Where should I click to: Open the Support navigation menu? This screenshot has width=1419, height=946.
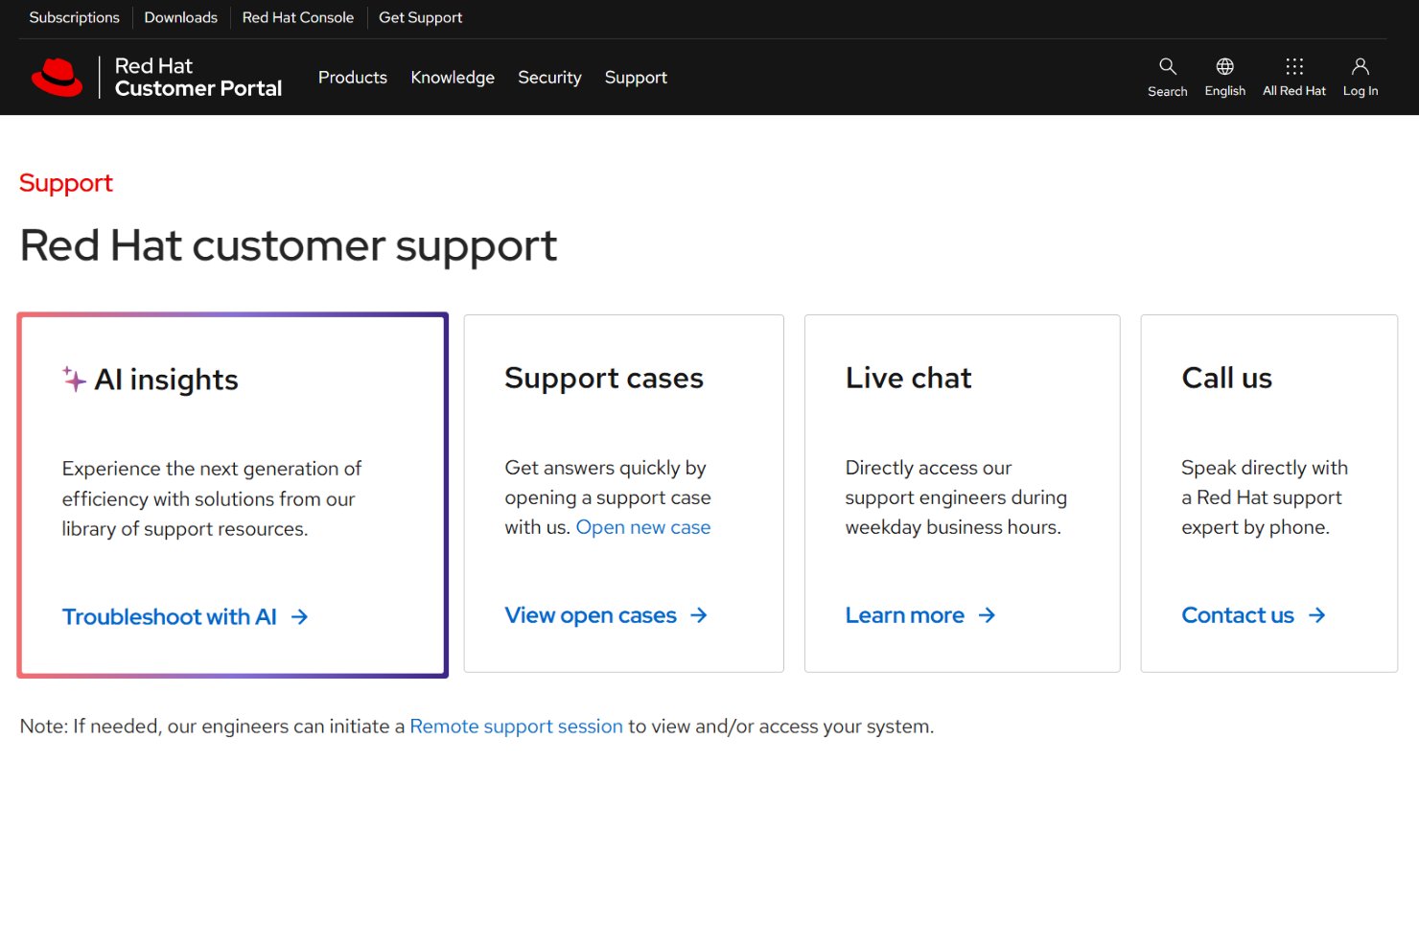[x=636, y=78]
